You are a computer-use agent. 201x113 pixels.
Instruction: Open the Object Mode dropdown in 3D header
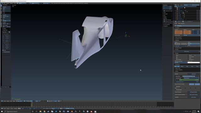[x=20, y=101]
